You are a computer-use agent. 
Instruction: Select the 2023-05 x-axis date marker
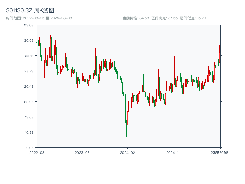pos(82,152)
